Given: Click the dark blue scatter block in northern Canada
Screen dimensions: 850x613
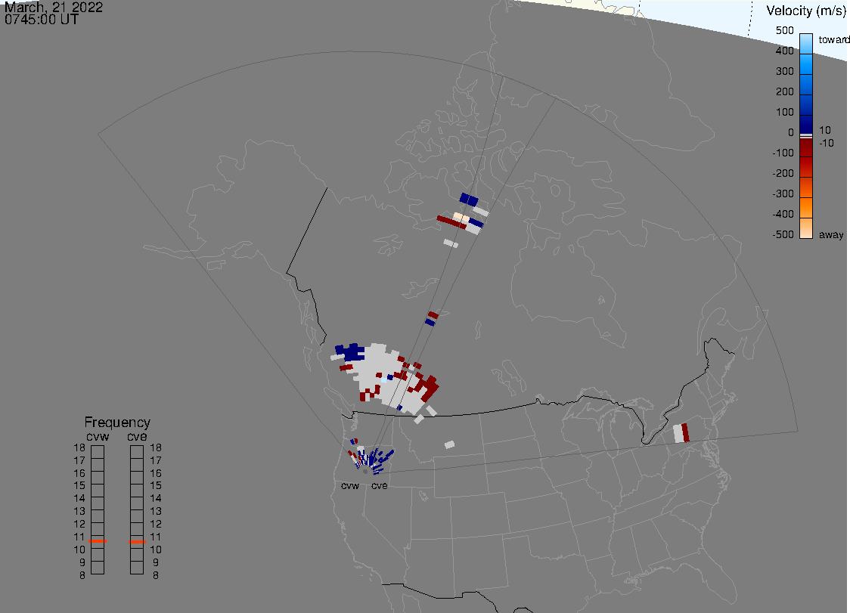Looking at the screenshot, I should (469, 200).
